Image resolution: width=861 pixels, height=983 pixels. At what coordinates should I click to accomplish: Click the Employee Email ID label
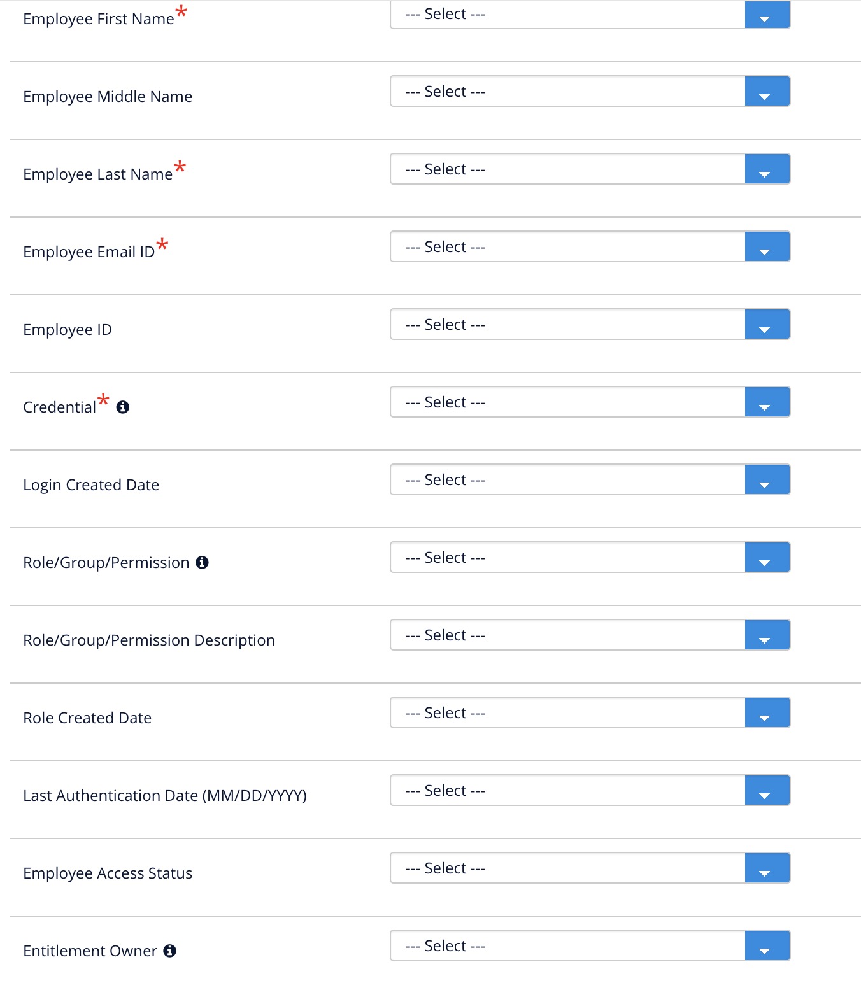[x=90, y=251]
